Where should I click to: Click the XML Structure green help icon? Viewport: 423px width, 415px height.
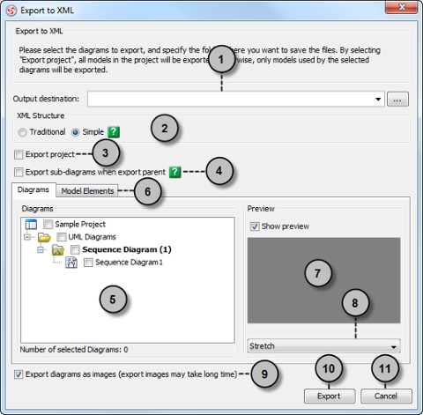[114, 132]
